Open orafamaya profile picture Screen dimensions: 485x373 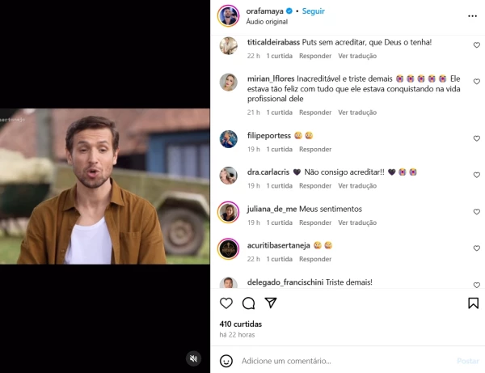coord(229,15)
